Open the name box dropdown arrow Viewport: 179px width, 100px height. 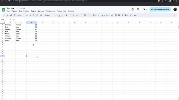click(10, 20)
